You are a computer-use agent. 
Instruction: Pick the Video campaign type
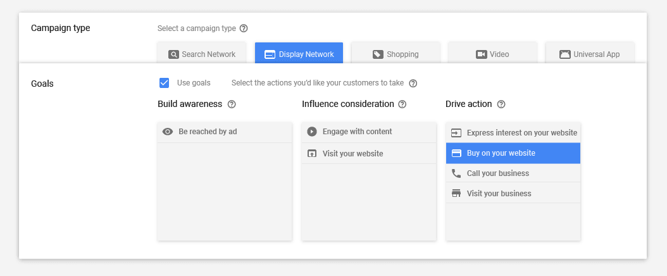492,54
